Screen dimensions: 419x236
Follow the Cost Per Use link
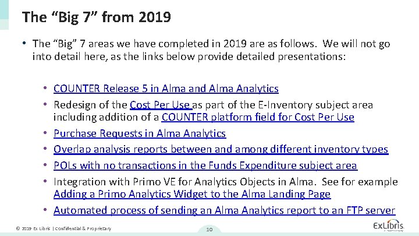[161, 105]
